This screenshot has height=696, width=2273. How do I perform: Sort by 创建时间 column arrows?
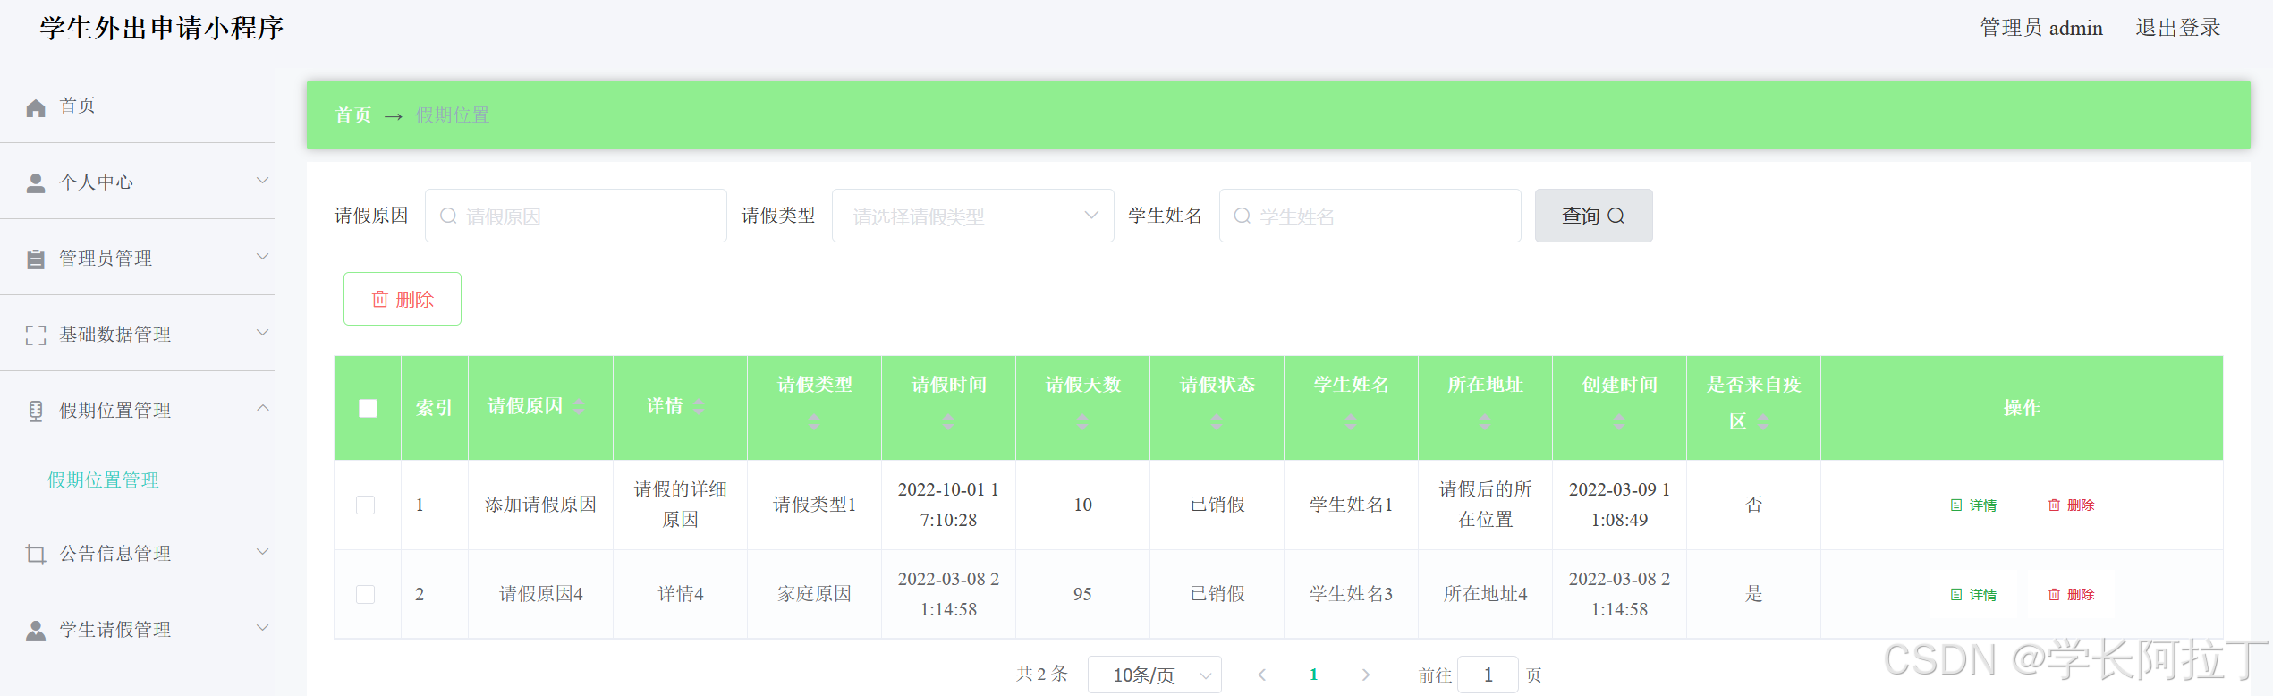[x=1619, y=421]
